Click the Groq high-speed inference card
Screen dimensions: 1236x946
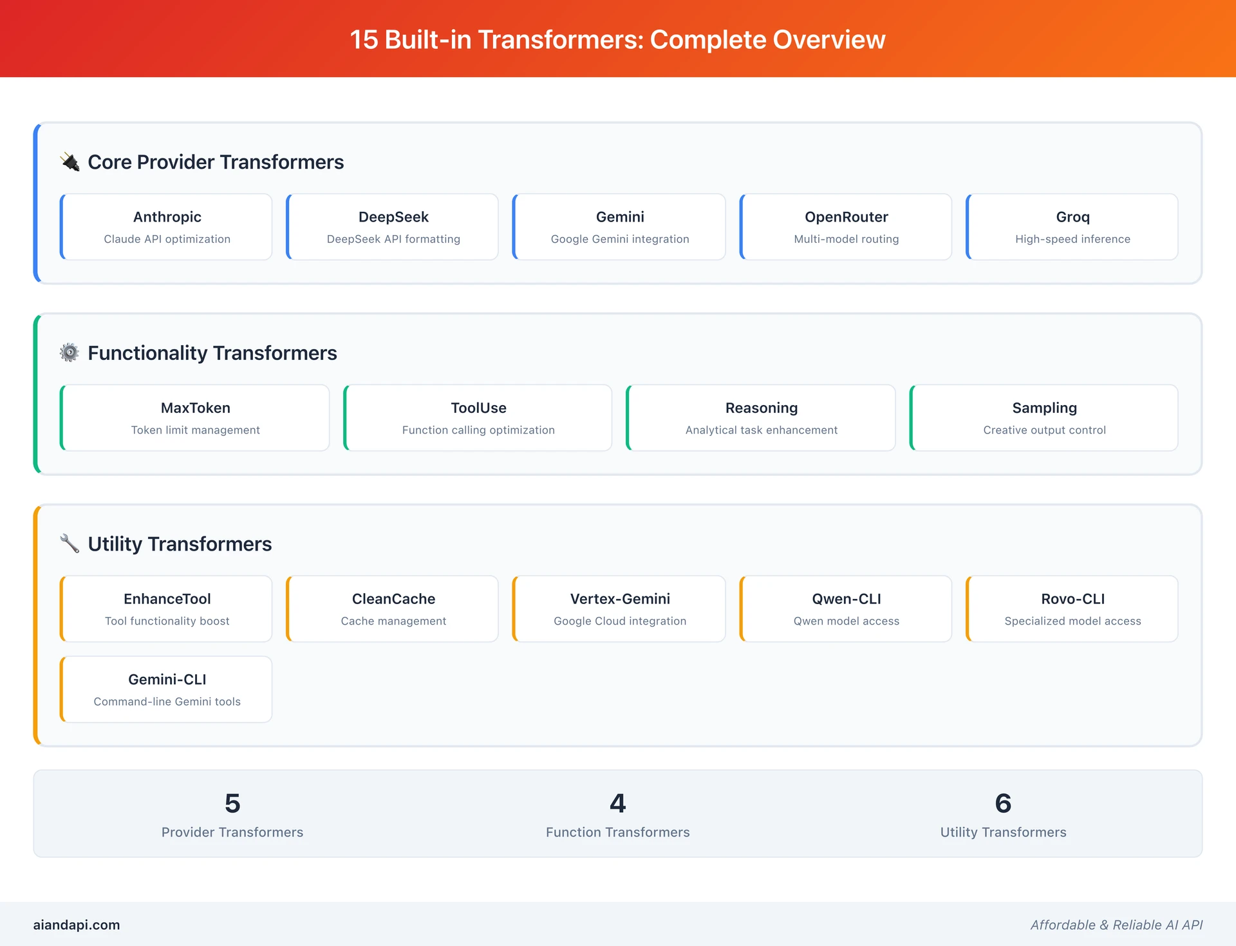click(x=1072, y=227)
